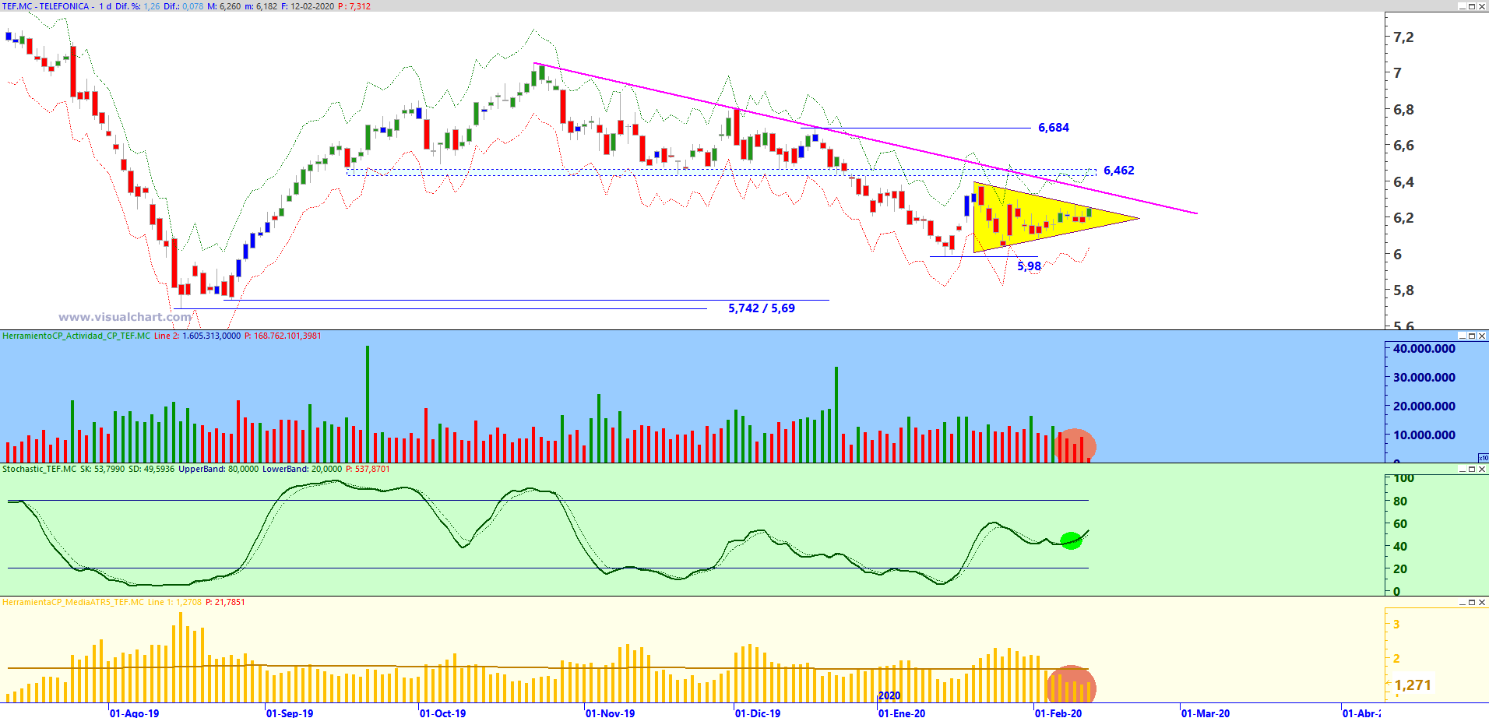Click the 01-Nov-19 date on the time axis
Viewport: 1489px width, 718px height.
(x=610, y=713)
